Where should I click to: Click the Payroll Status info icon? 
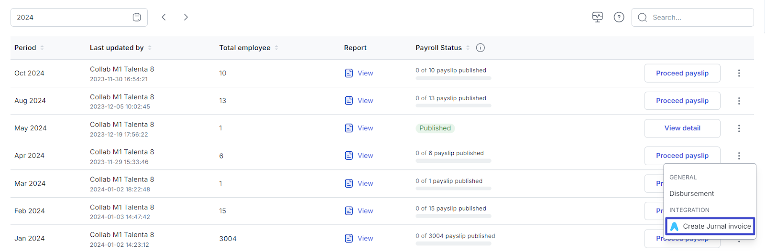(x=481, y=48)
